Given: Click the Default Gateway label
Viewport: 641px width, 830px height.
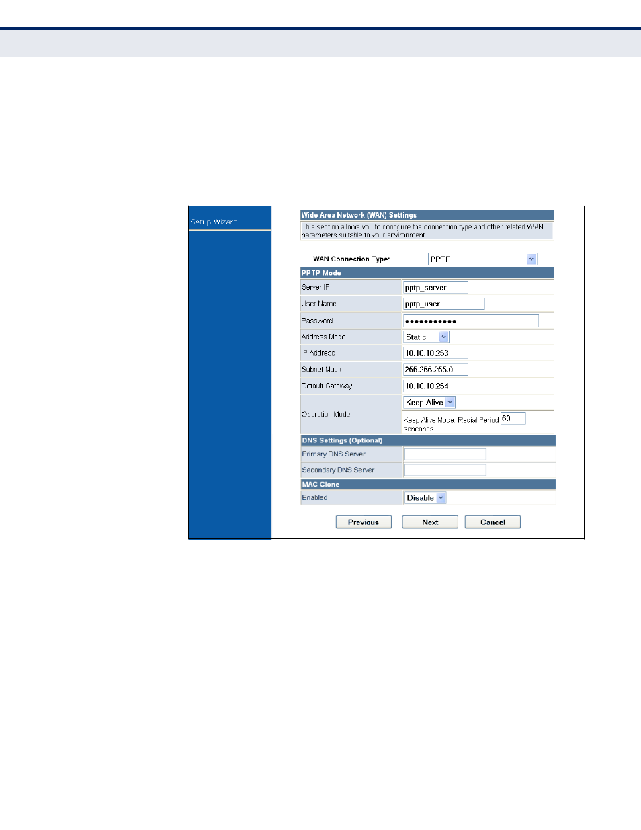Looking at the screenshot, I should coord(327,386).
